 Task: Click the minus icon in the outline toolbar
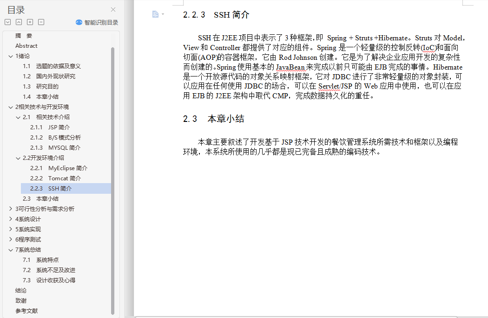coord(41,22)
